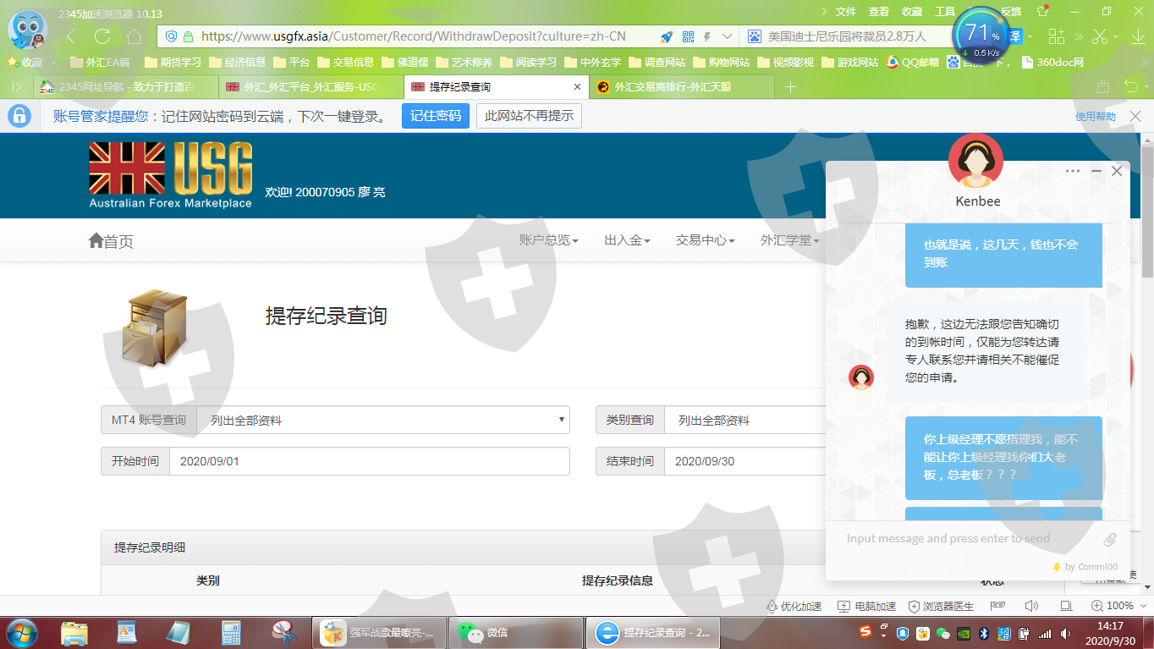Click the chat message input box

tap(964, 539)
